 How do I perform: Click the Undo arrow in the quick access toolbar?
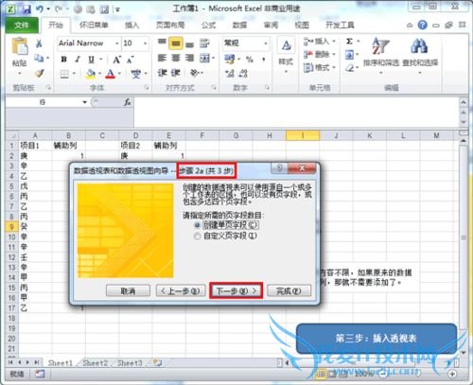40,9
